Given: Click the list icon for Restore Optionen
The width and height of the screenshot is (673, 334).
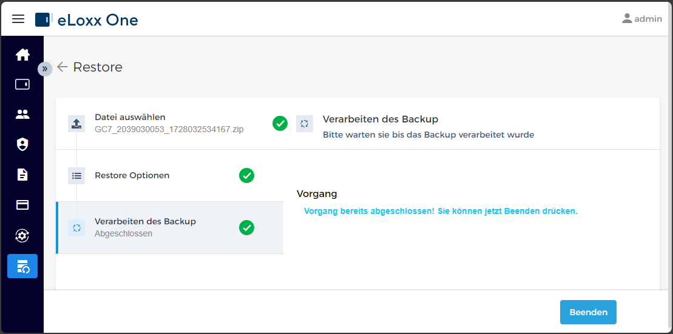Looking at the screenshot, I should tap(76, 175).
